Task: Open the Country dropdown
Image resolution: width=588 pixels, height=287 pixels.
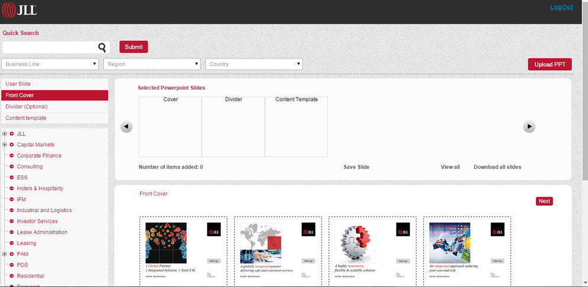Action: 254,64
